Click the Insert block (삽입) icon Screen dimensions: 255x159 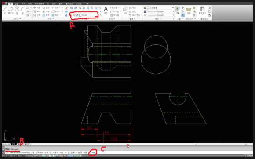tap(125, 10)
